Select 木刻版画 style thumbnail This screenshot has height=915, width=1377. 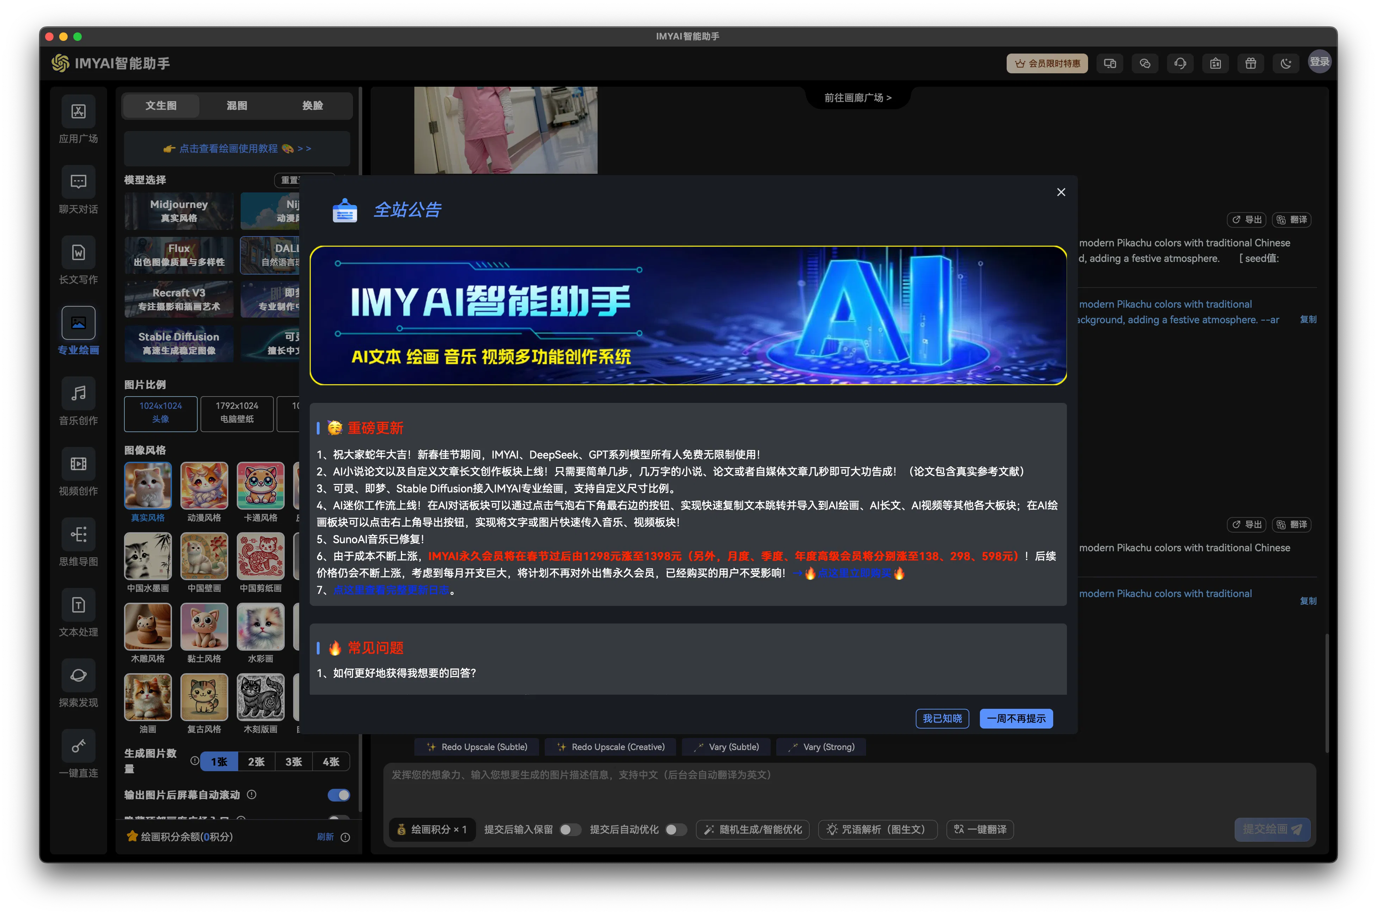tap(261, 698)
